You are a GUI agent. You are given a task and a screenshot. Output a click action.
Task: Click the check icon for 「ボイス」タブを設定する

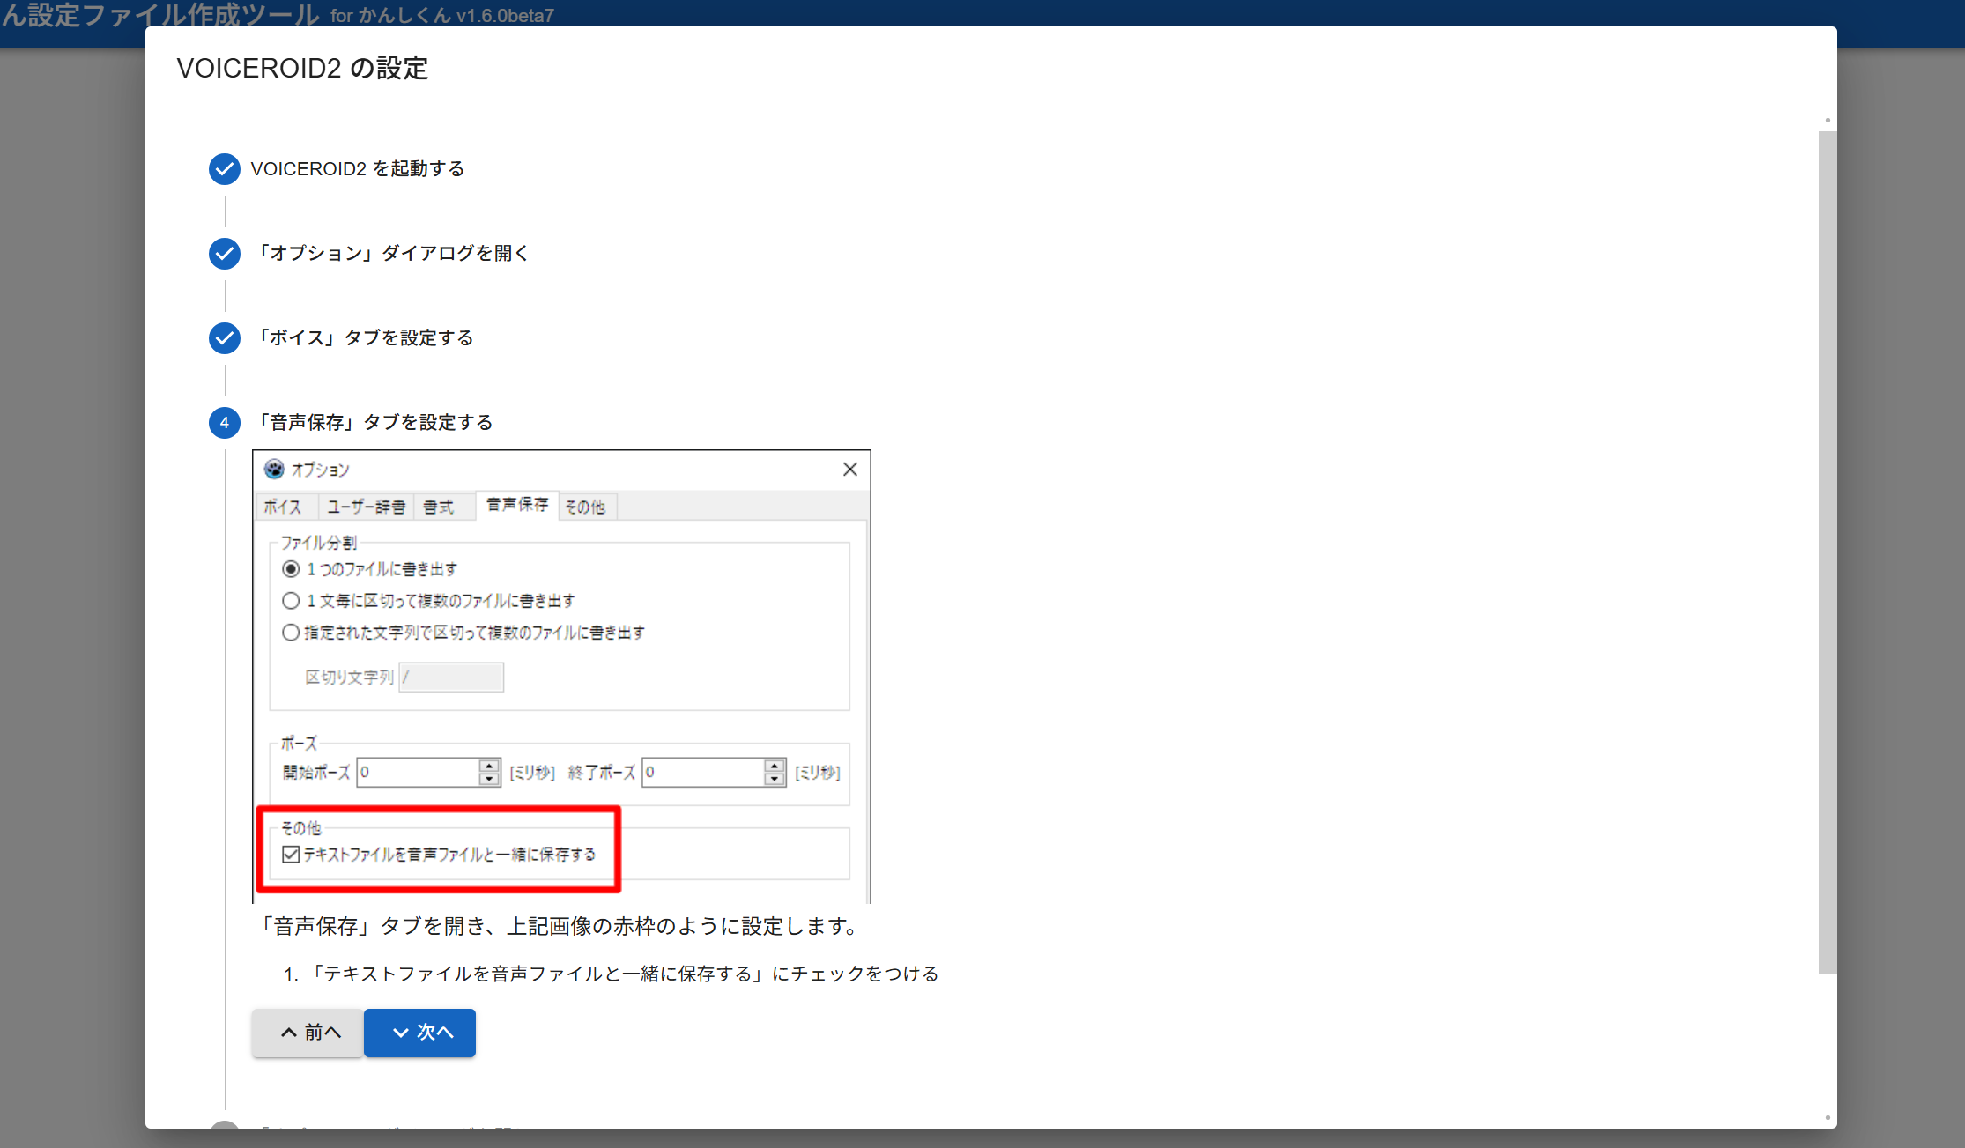[224, 338]
